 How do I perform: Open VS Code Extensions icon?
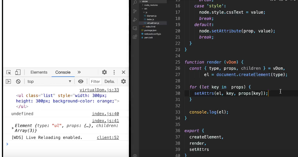pos(135,37)
